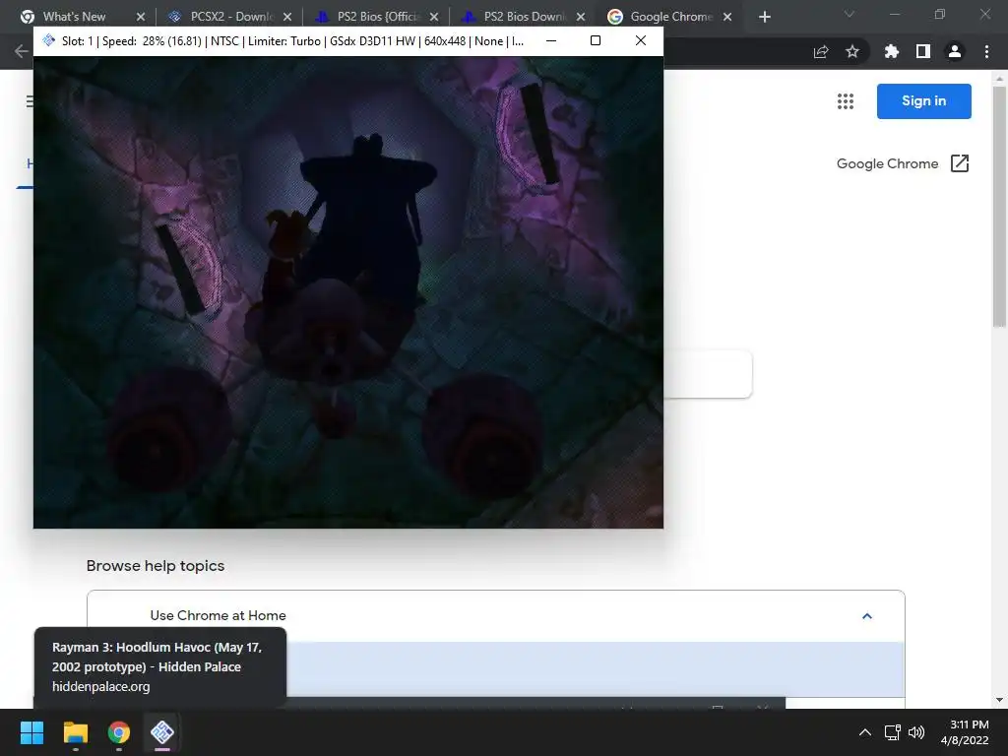Switch to the PS2 Bios Download tab
1008x756 pixels.
[524, 17]
